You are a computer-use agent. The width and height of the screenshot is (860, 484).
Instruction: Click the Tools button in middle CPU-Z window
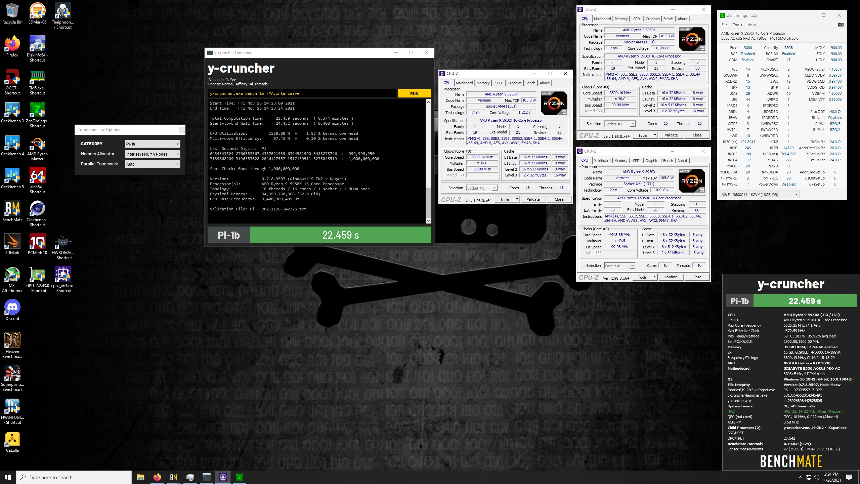point(505,199)
